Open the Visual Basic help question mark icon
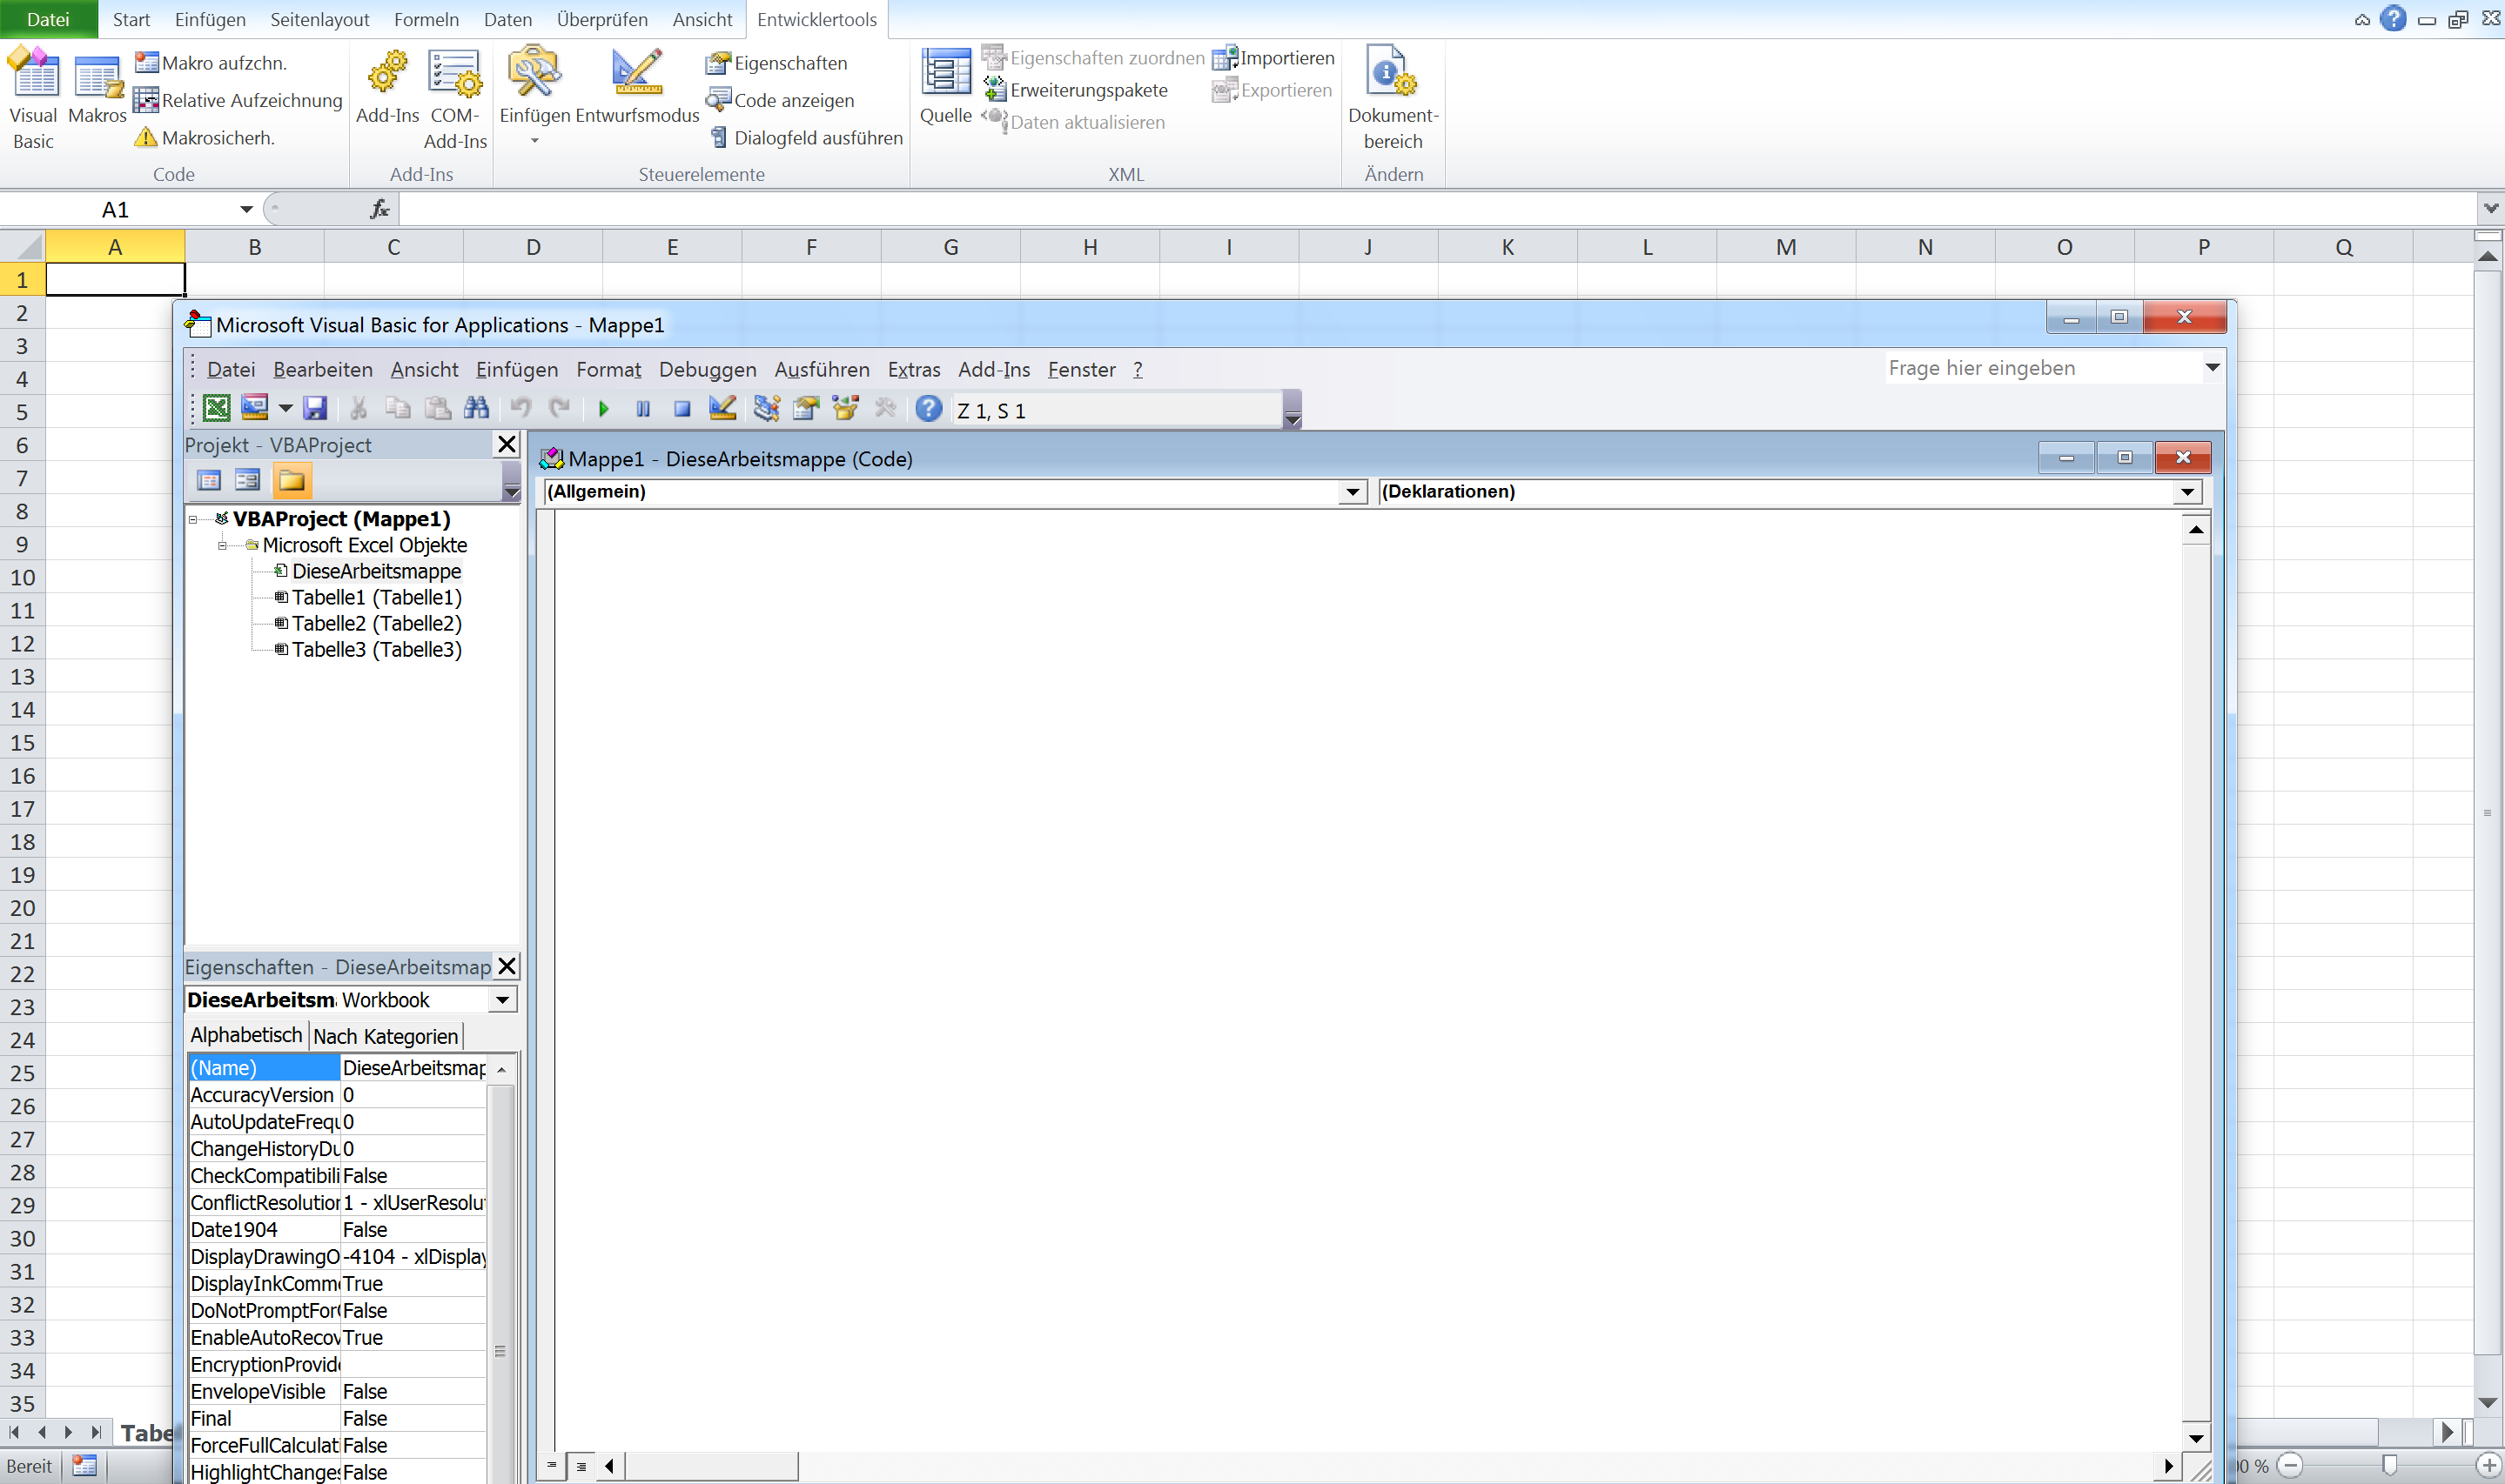The image size is (2505, 1484). pos(929,408)
